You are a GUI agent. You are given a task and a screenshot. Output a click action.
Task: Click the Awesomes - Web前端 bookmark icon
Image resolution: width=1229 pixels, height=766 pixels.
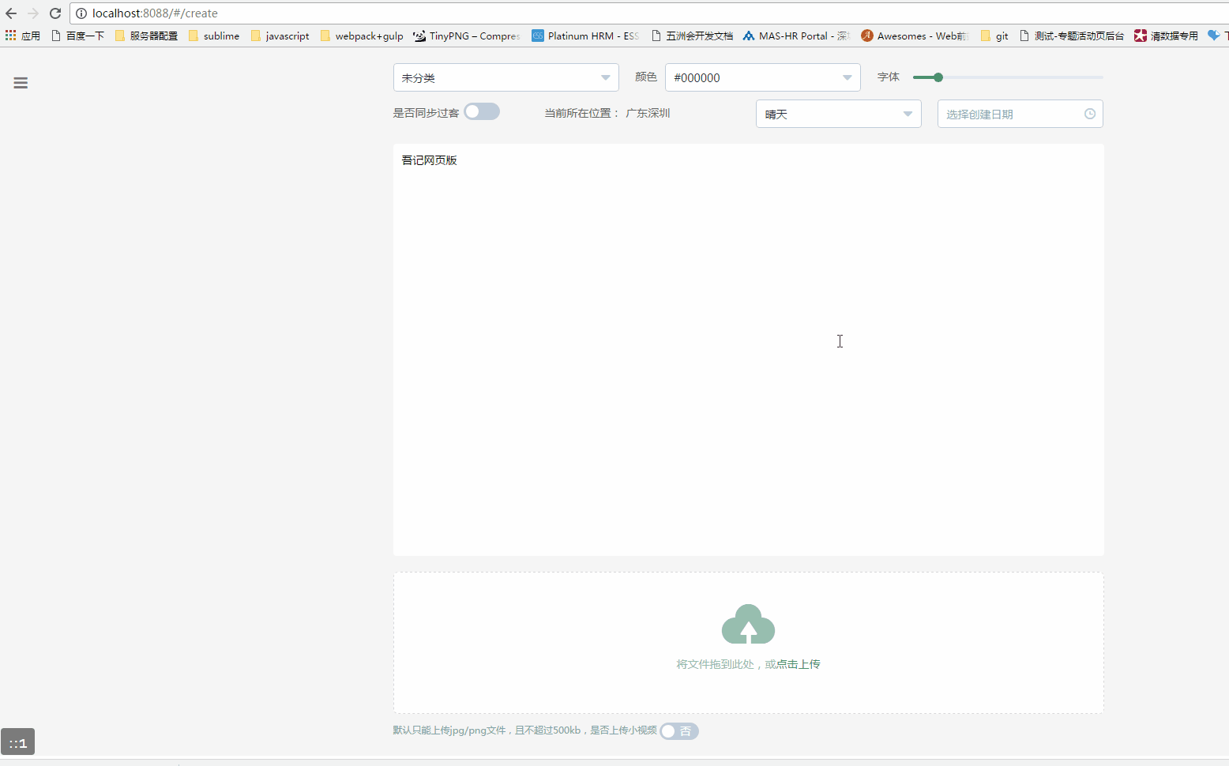pyautogui.click(x=867, y=36)
